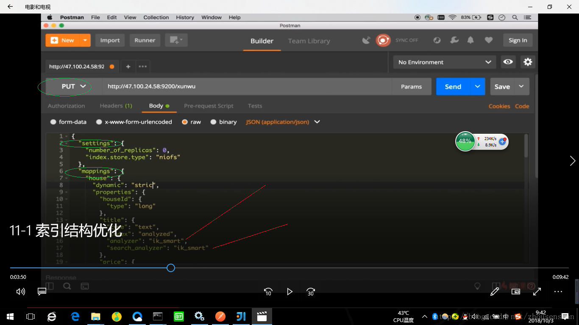Go to next video with right chevron
Image resolution: width=579 pixels, height=325 pixels.
(573, 161)
